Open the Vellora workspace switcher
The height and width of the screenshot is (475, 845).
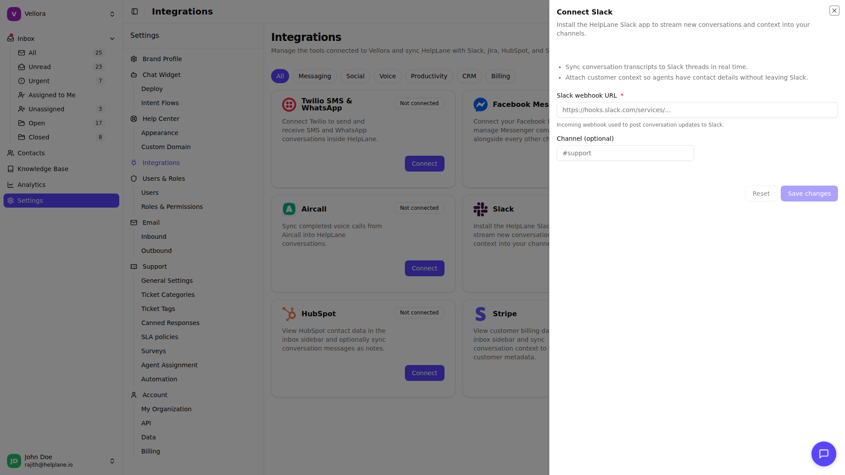[x=61, y=14]
